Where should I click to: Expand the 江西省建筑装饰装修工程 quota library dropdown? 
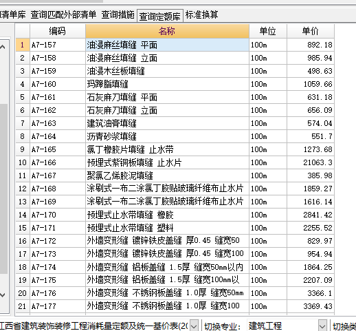click(194, 326)
